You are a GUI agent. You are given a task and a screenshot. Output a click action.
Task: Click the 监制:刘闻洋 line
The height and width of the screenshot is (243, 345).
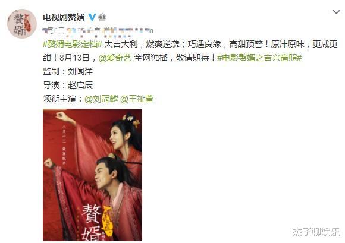point(68,72)
